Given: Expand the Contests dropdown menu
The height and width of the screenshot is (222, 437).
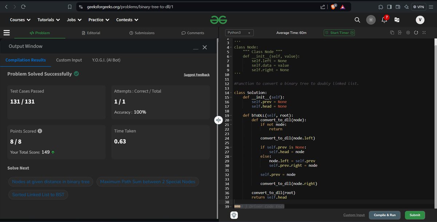Looking at the screenshot, I should [x=127, y=20].
